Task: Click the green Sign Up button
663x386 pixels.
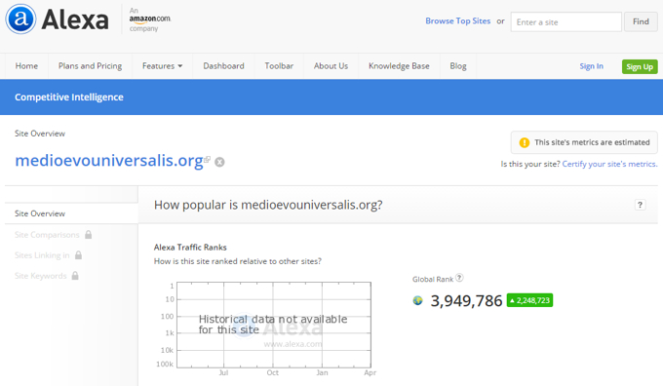Action: tap(640, 67)
